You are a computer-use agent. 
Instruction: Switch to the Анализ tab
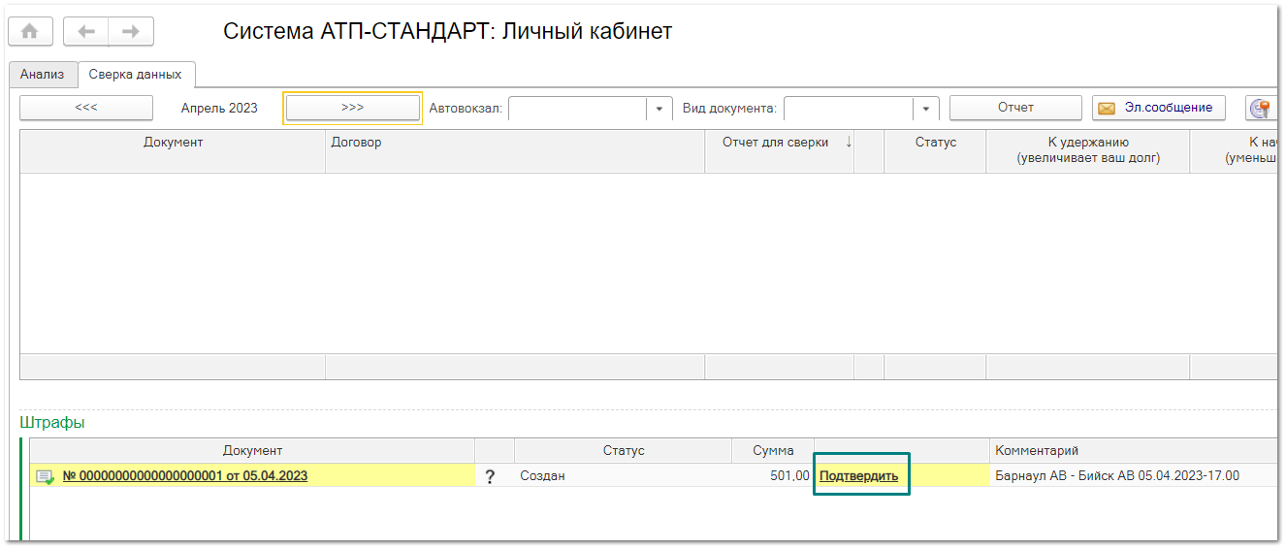coord(42,75)
